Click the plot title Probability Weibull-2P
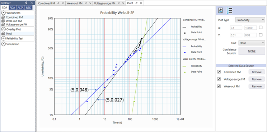The image size is (267, 132). tap(117, 13)
